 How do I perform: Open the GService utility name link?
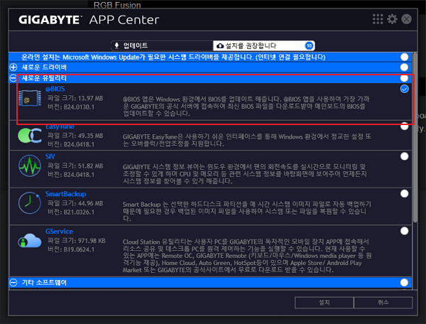pyautogui.click(x=59, y=232)
